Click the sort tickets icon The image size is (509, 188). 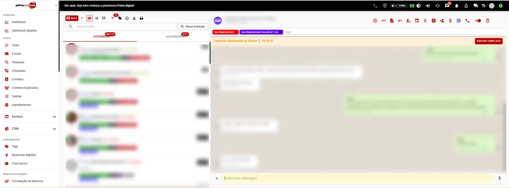[82, 18]
